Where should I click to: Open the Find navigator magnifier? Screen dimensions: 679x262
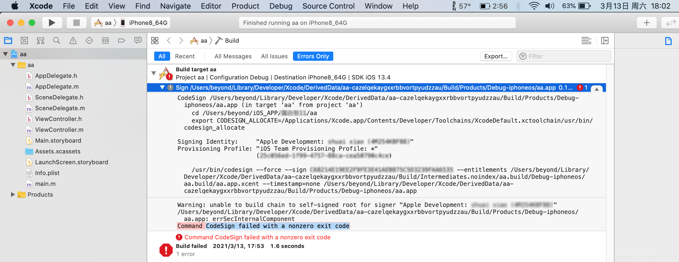(56, 40)
